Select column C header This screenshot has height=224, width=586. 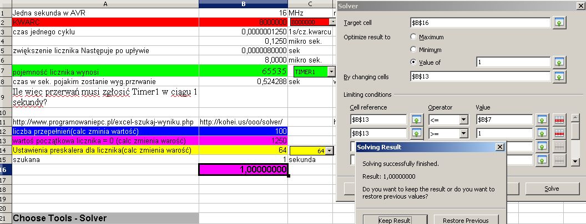(x=310, y=4)
